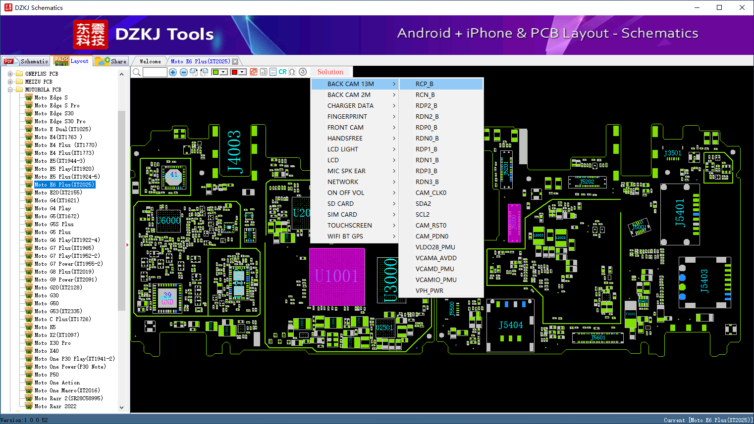Viewport: 754px width, 424px height.
Task: Click the green color swatch
Action: point(215,72)
